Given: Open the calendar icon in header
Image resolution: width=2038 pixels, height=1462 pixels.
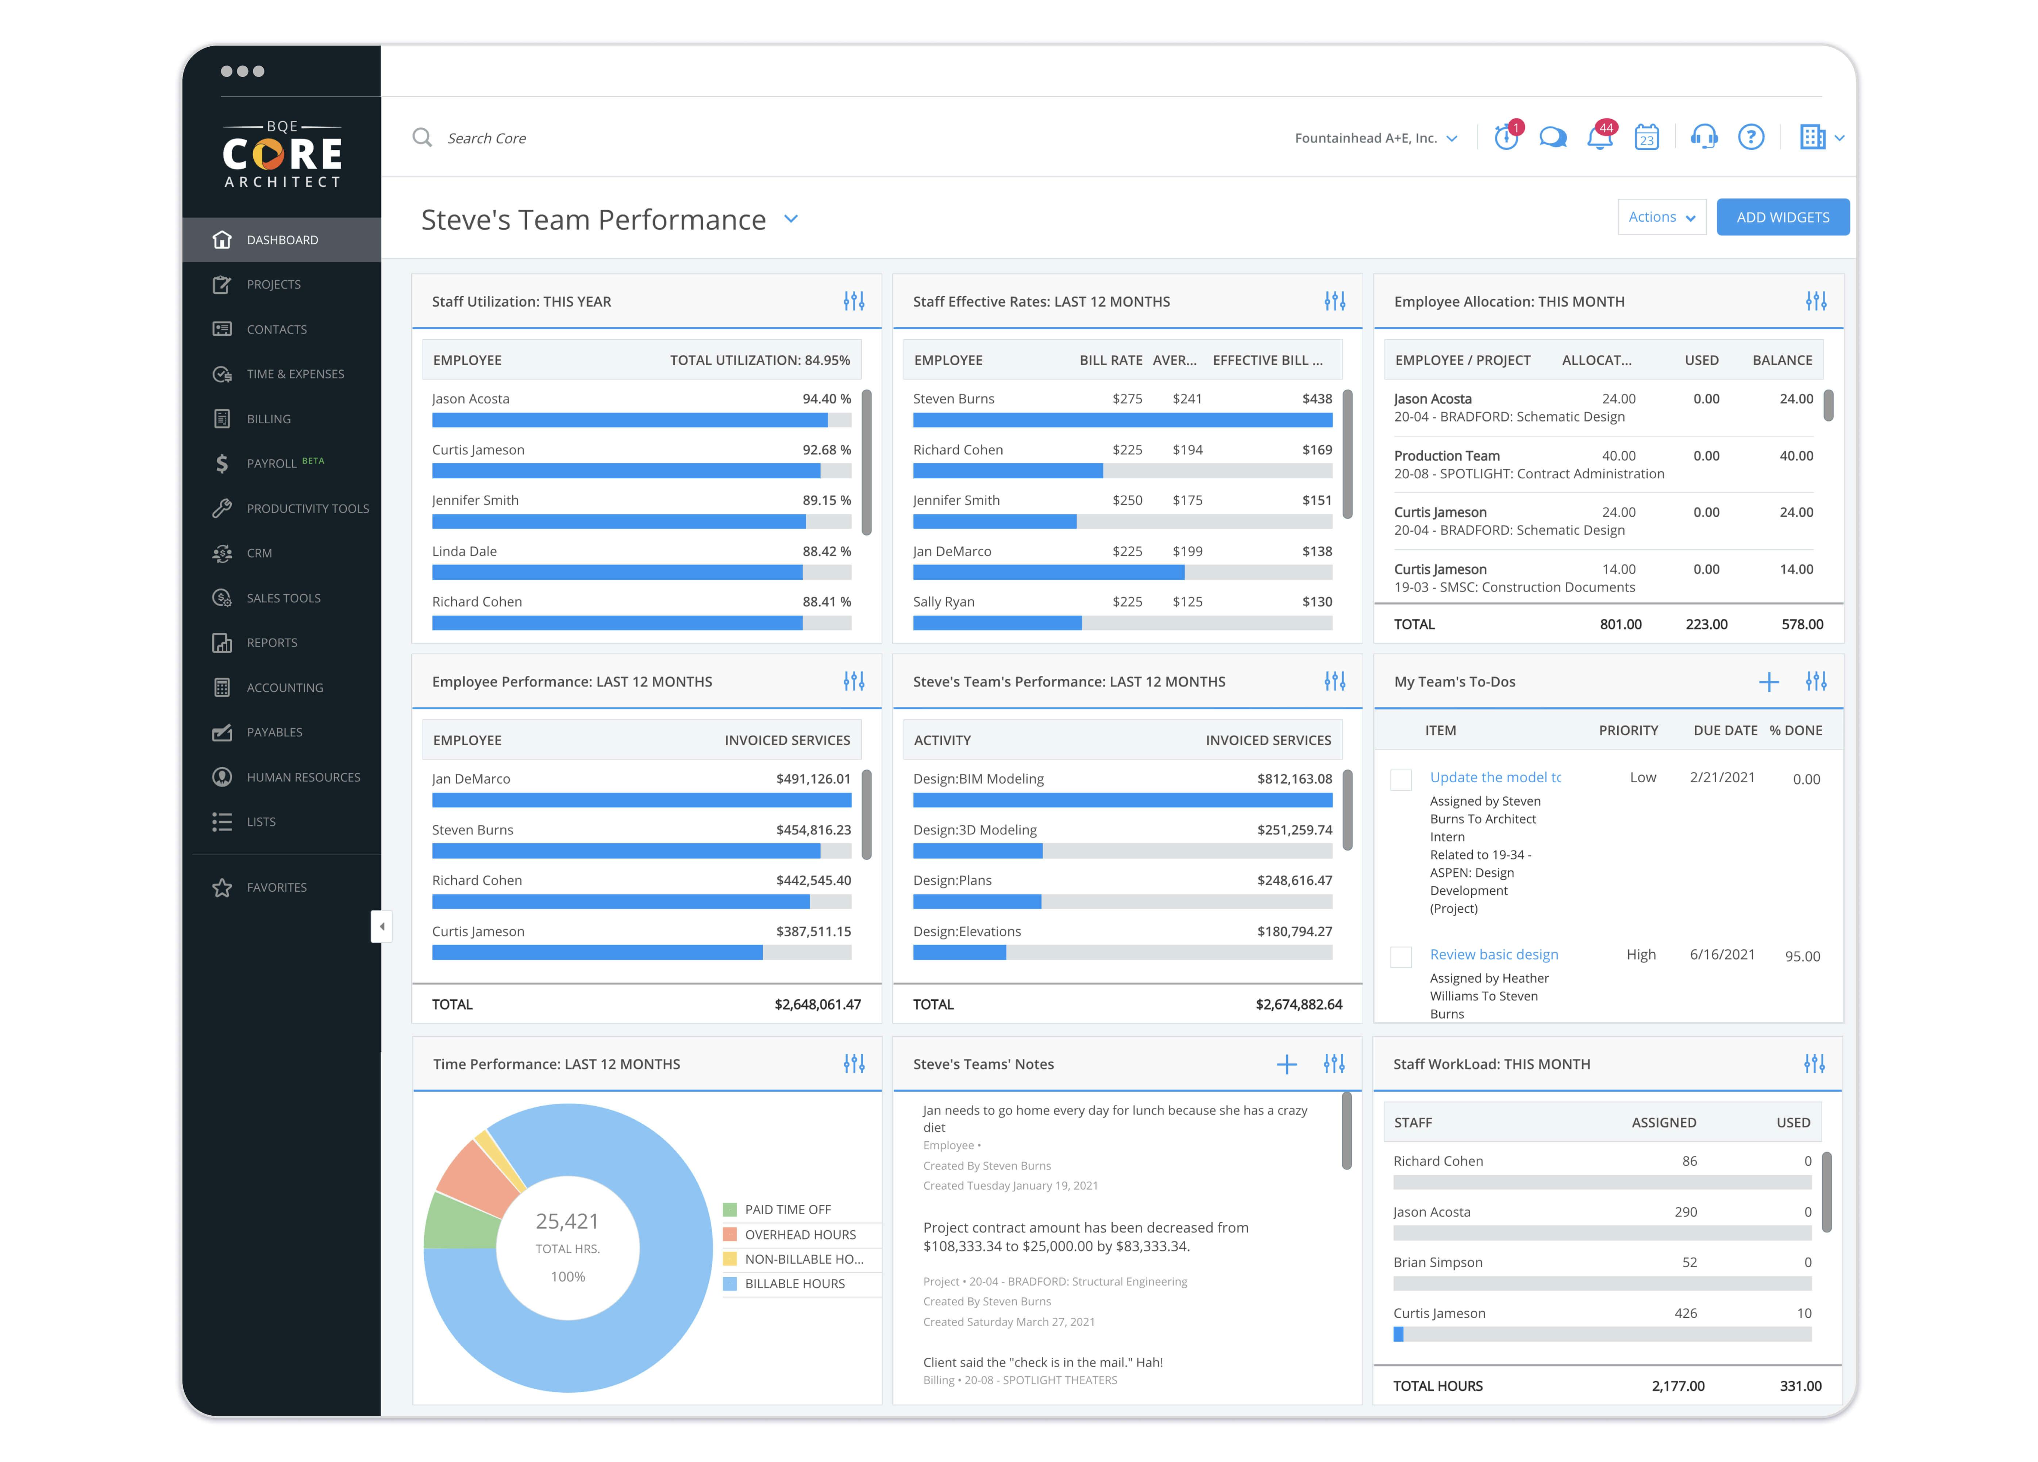Looking at the screenshot, I should 1646,138.
